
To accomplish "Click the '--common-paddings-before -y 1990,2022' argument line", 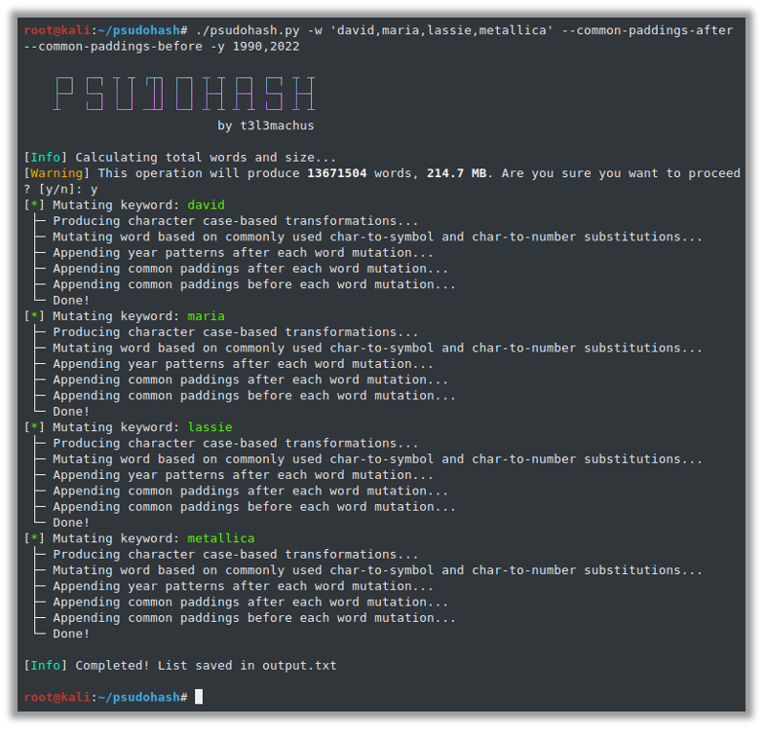I will click(162, 47).
